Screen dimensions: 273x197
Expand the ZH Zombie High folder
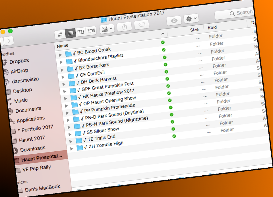point(72,149)
